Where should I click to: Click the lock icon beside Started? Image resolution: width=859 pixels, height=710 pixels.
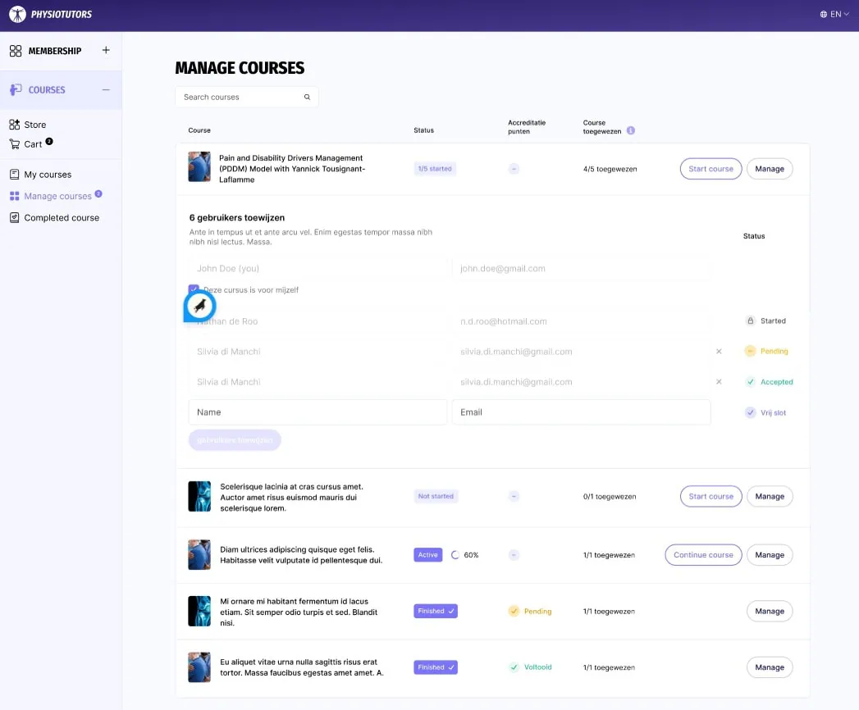(751, 321)
